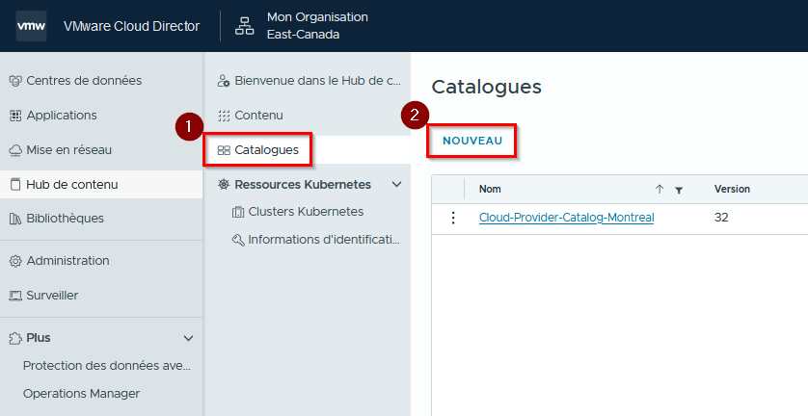The width and height of the screenshot is (808, 416).
Task: Open actions menu for Cloud-Provider-Catalog-Montreal
Action: pyautogui.click(x=453, y=218)
